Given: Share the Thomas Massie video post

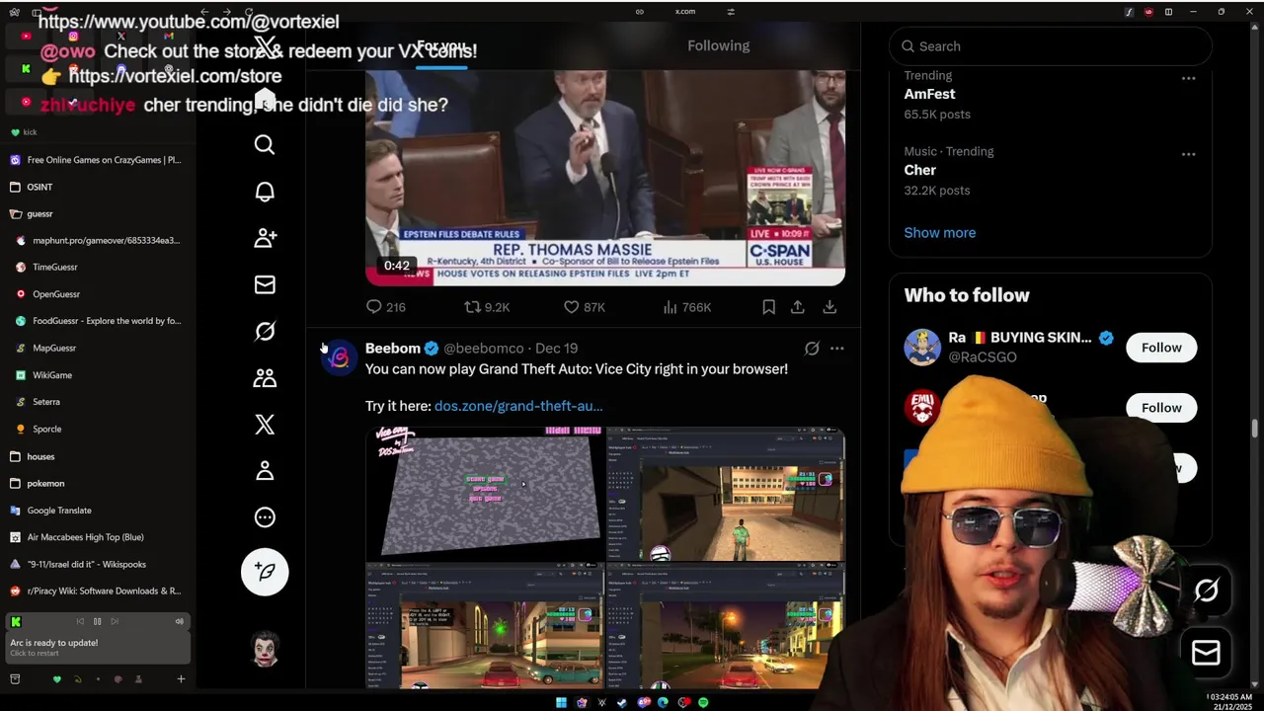Looking at the screenshot, I should [797, 307].
